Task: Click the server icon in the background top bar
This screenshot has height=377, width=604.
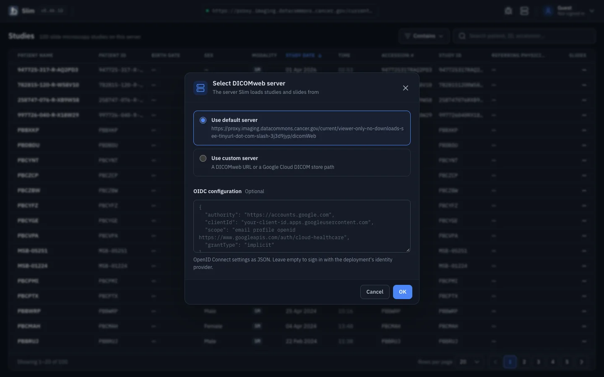Action: click(524, 11)
